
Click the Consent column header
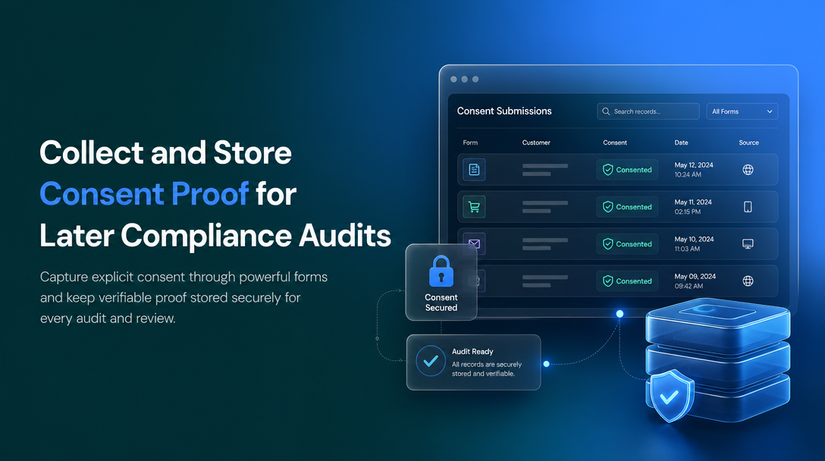coord(614,143)
